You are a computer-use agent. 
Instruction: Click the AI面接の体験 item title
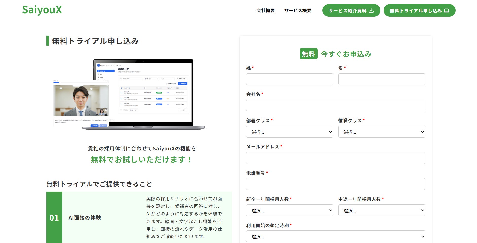pyautogui.click(x=85, y=218)
